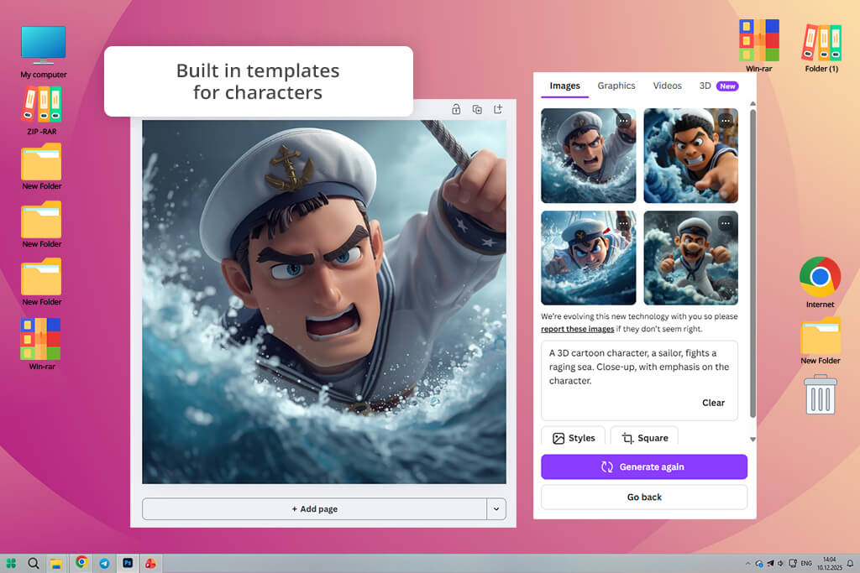This screenshot has height=573, width=860.
Task: Expand the dropdown next to Add page
Action: point(496,509)
